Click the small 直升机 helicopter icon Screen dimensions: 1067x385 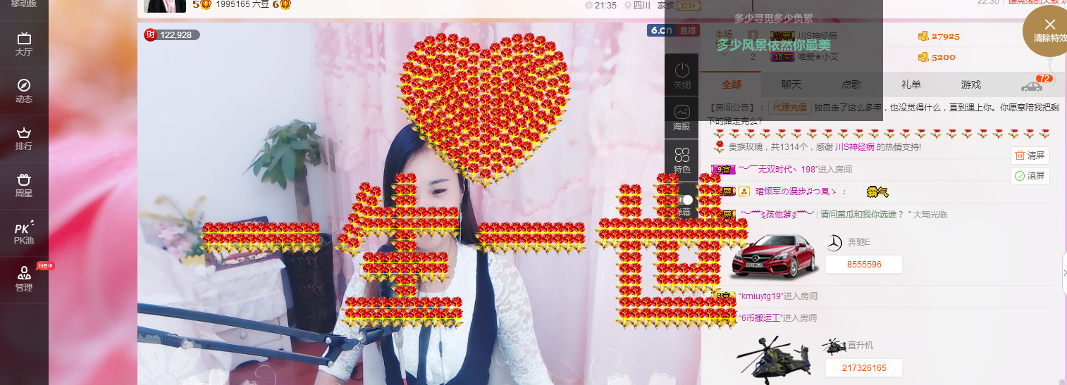click(x=834, y=346)
